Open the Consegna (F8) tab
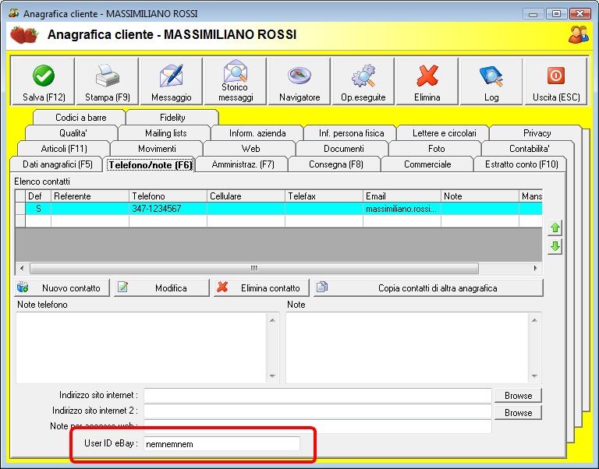Image resolution: width=599 pixels, height=469 pixels. tap(336, 164)
